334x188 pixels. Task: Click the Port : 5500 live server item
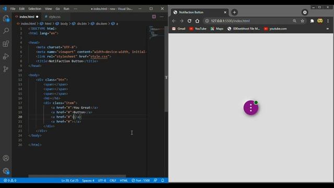[140, 180]
